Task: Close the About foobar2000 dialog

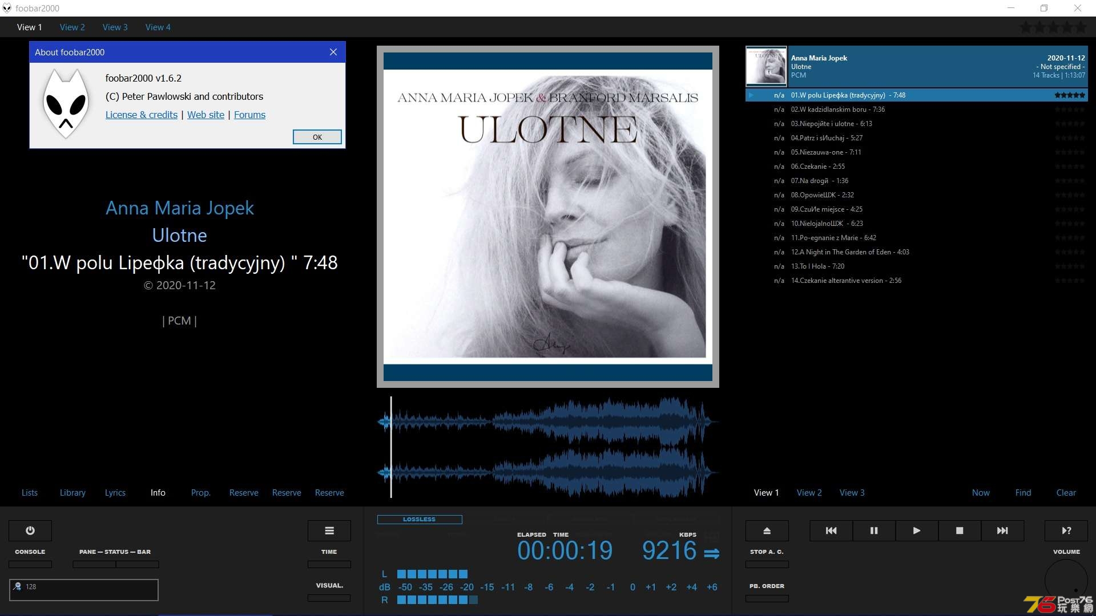Action: click(x=333, y=52)
